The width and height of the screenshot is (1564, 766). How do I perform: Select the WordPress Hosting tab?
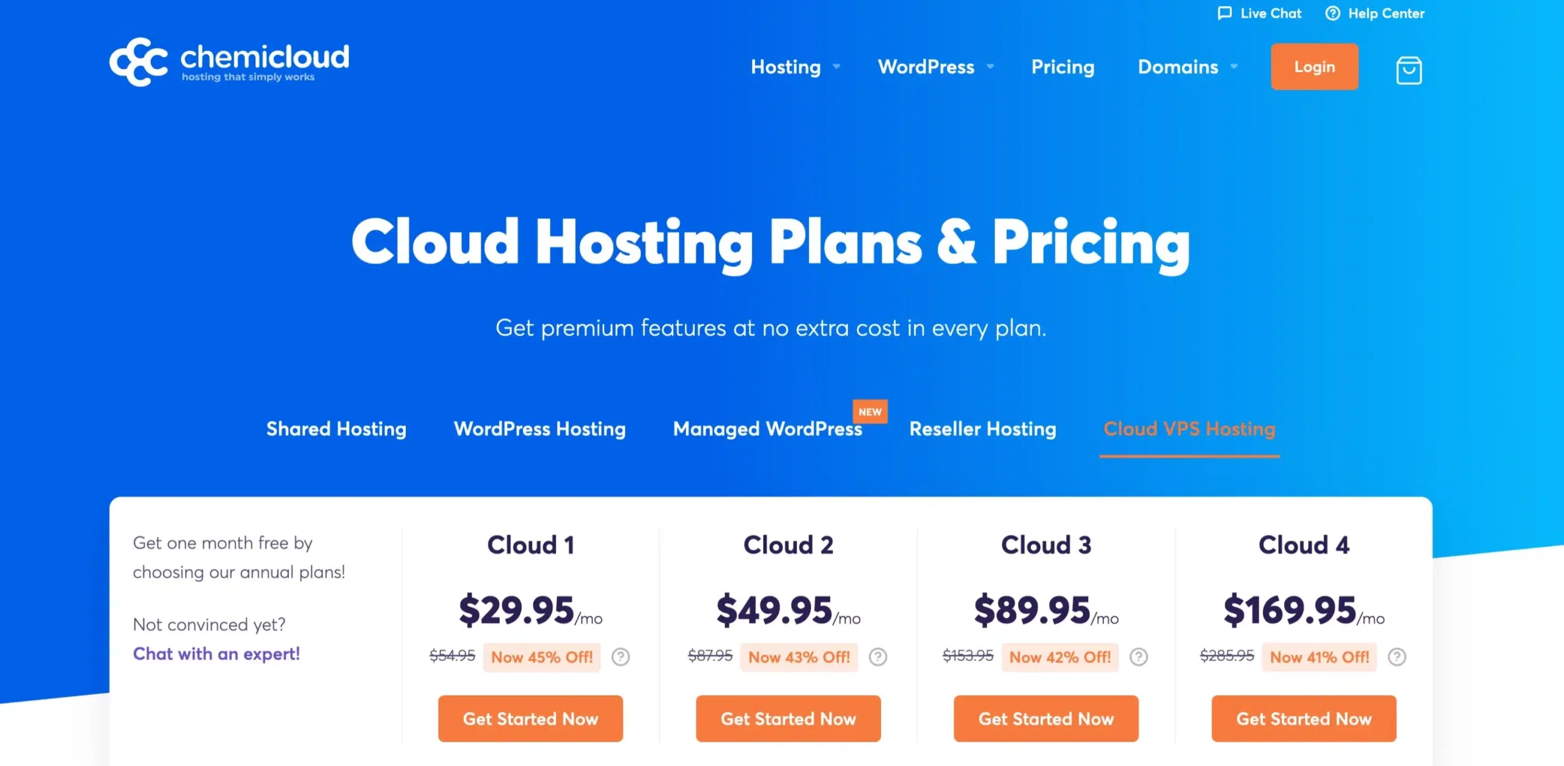point(539,428)
